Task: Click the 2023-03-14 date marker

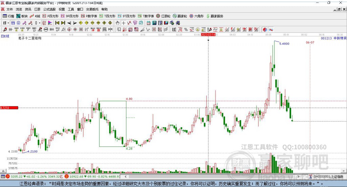Action: (x=208, y=35)
